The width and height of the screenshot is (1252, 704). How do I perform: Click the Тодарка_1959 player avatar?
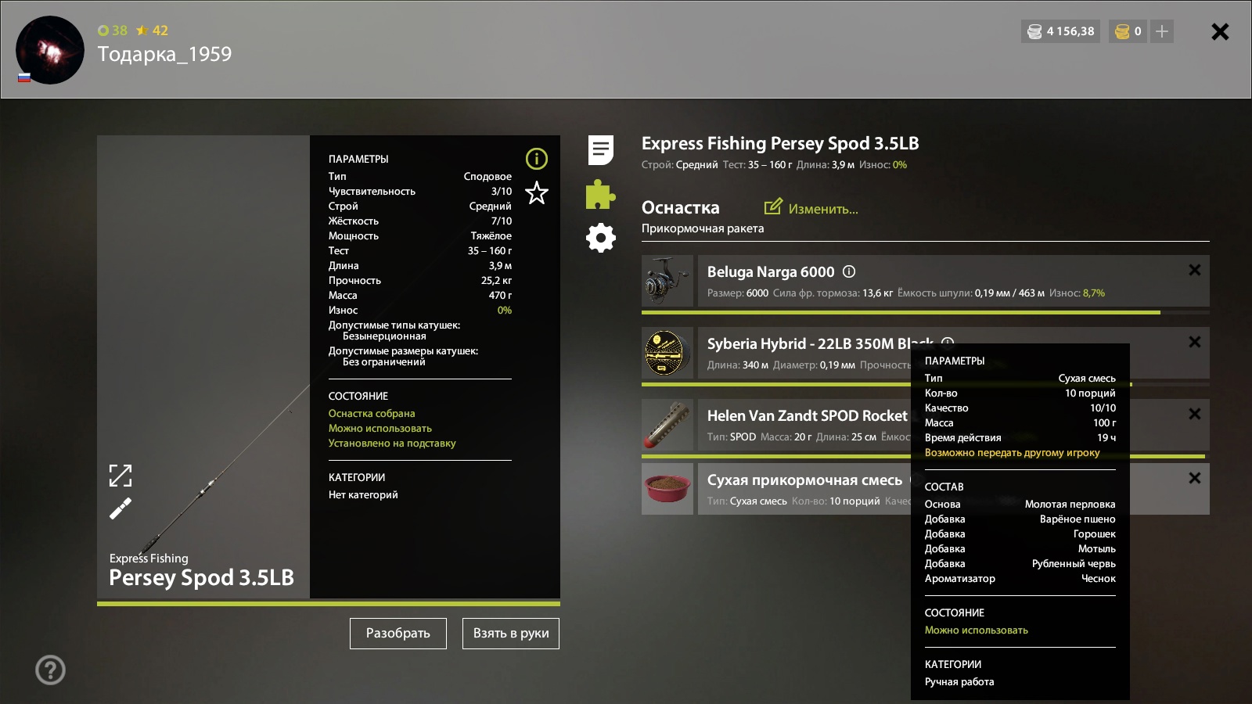point(50,50)
